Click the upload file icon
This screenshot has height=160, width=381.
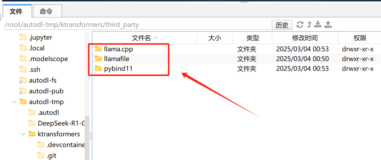[328, 24]
